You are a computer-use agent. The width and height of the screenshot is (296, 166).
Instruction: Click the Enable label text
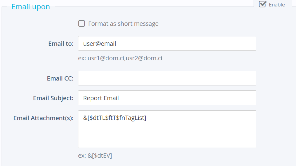pos(277,5)
